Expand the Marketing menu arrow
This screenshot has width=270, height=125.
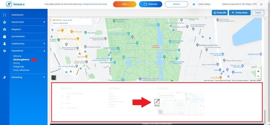(x=44, y=77)
